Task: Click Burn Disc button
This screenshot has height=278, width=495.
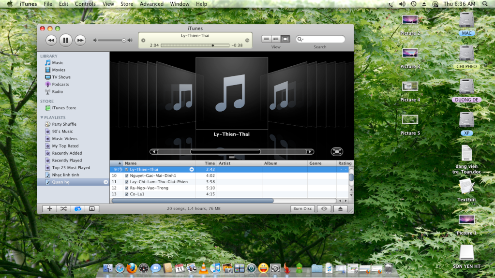Action: tap(302, 208)
